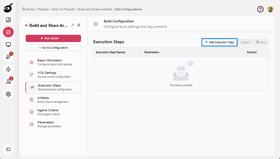Select the Parameters section
The height and width of the screenshot is (159, 280).
pos(53,124)
